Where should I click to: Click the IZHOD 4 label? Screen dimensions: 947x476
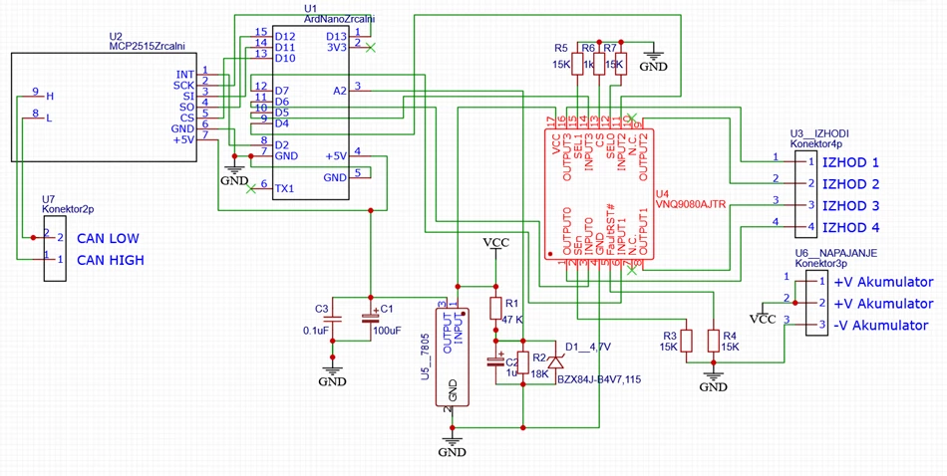(851, 228)
